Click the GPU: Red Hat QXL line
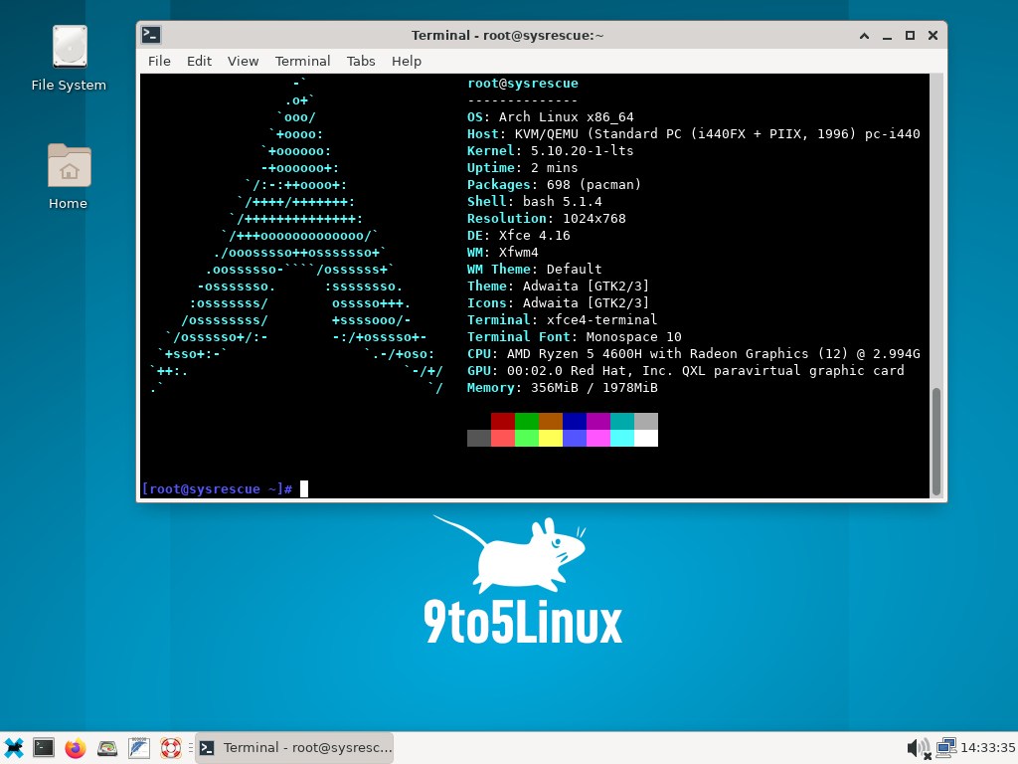1018x764 pixels. coord(686,370)
